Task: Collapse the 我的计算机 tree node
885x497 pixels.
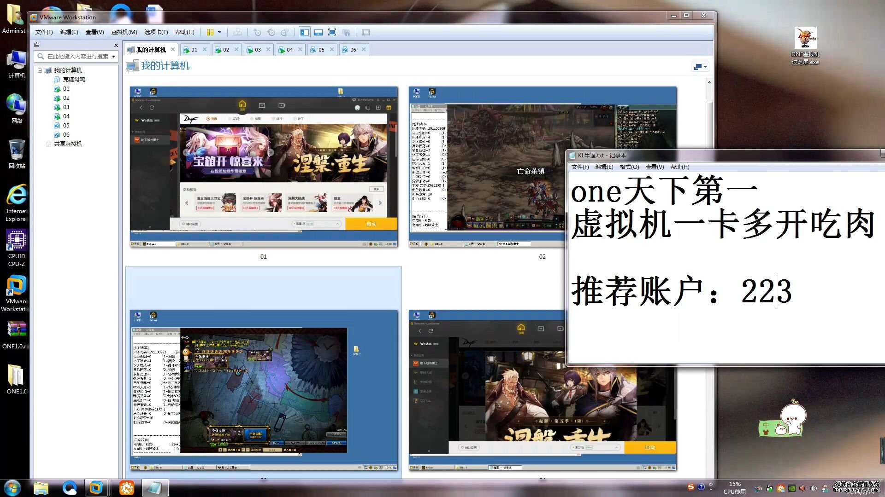Action: point(40,70)
